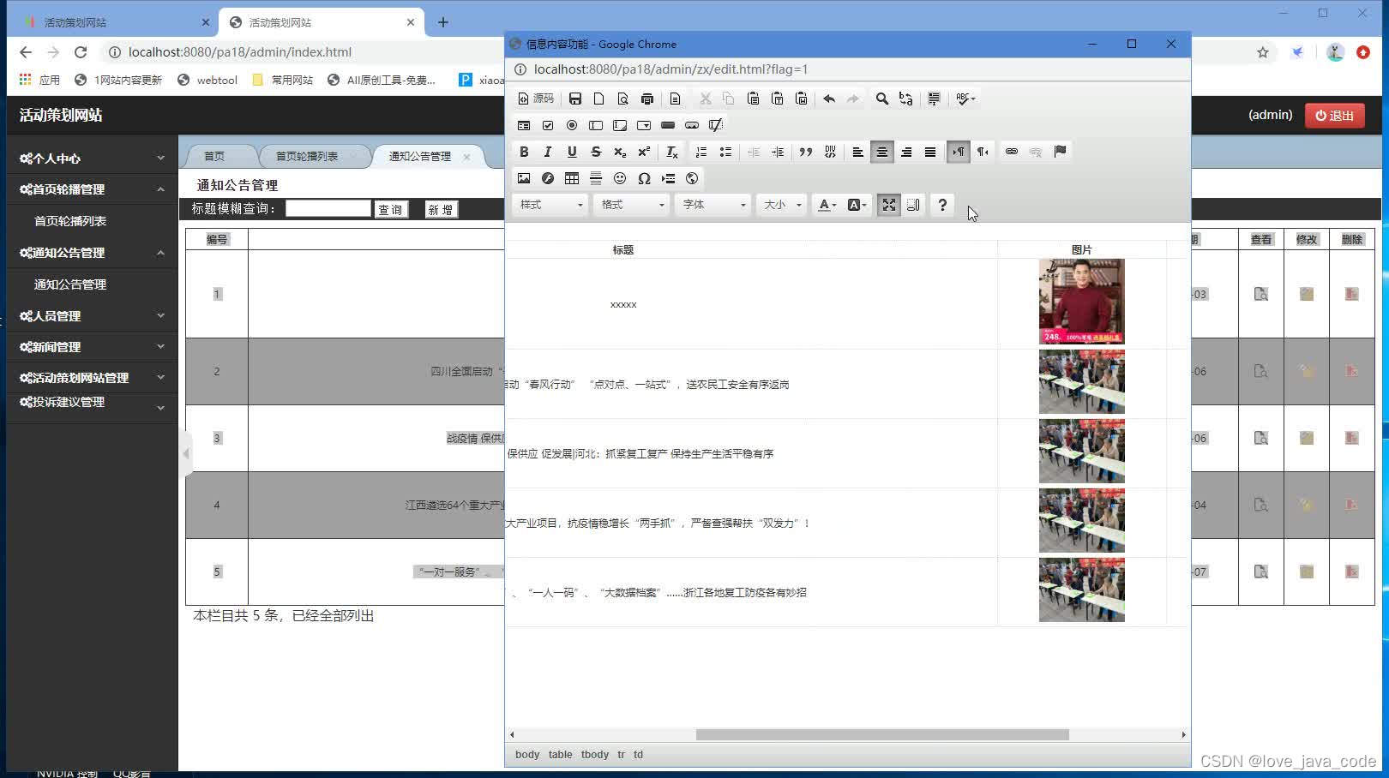The image size is (1389, 778).
Task: Toggle center alignment in the editor
Action: tap(881, 152)
